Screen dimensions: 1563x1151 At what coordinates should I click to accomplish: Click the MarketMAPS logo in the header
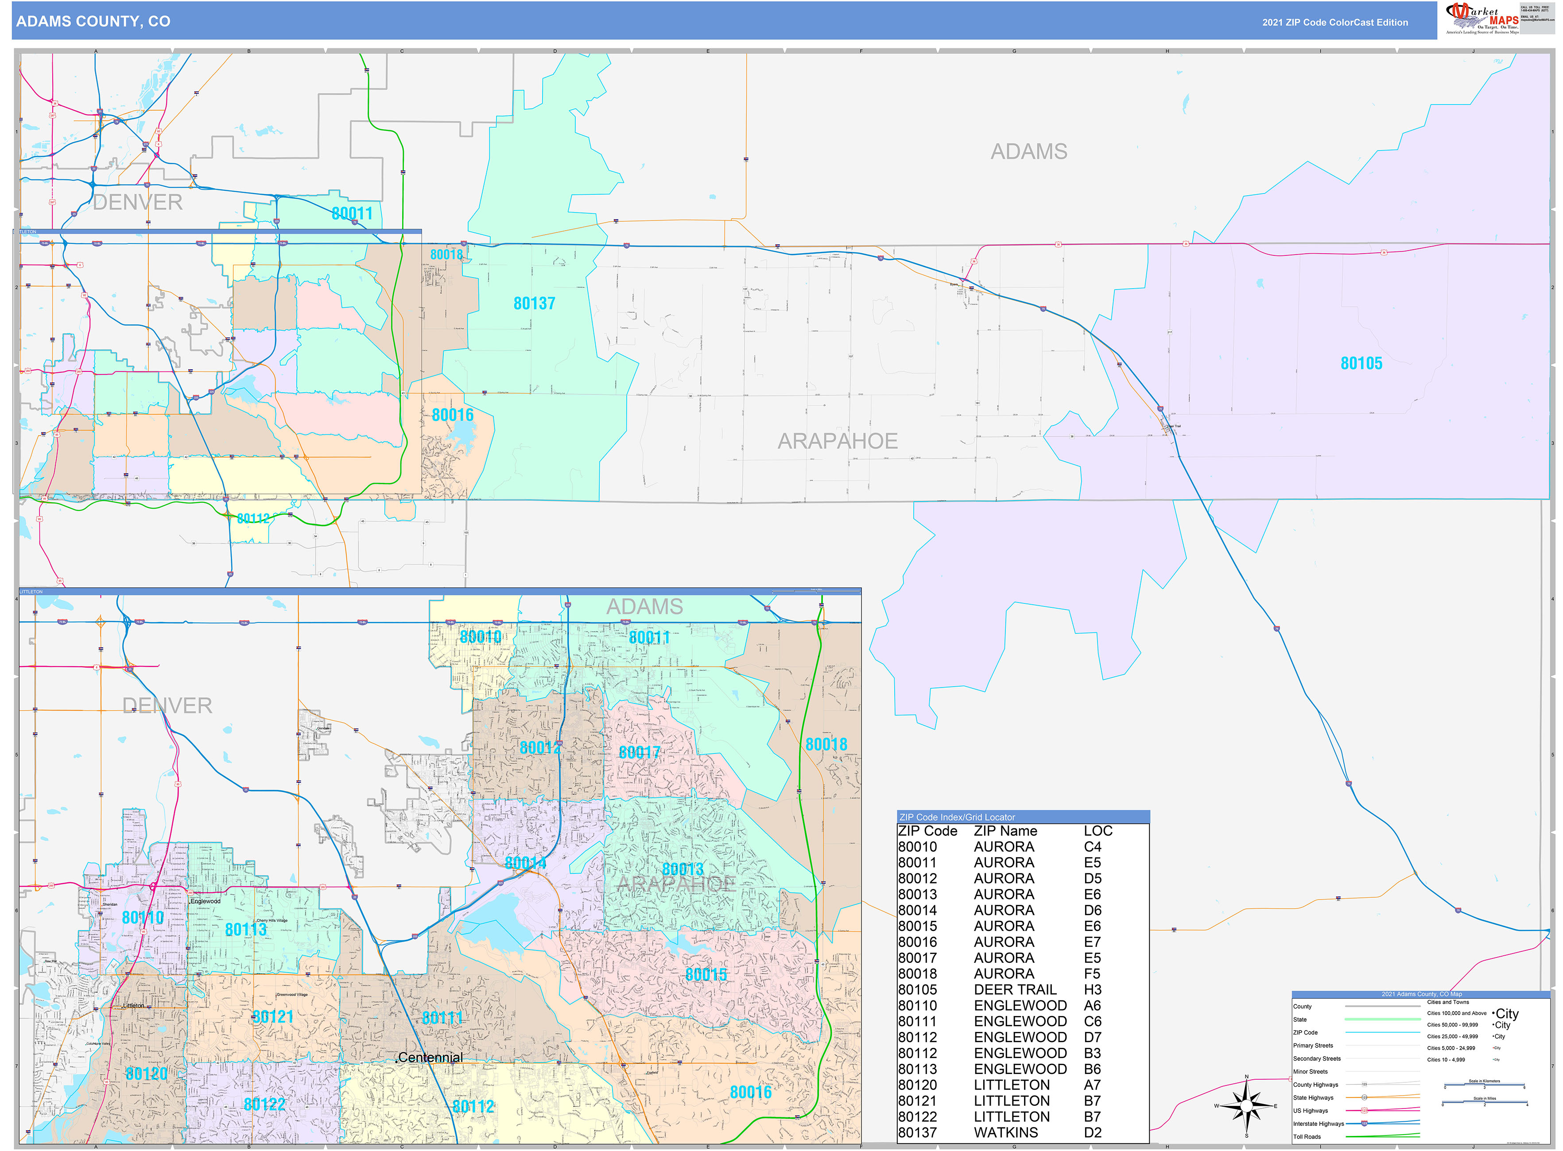pyautogui.click(x=1482, y=19)
